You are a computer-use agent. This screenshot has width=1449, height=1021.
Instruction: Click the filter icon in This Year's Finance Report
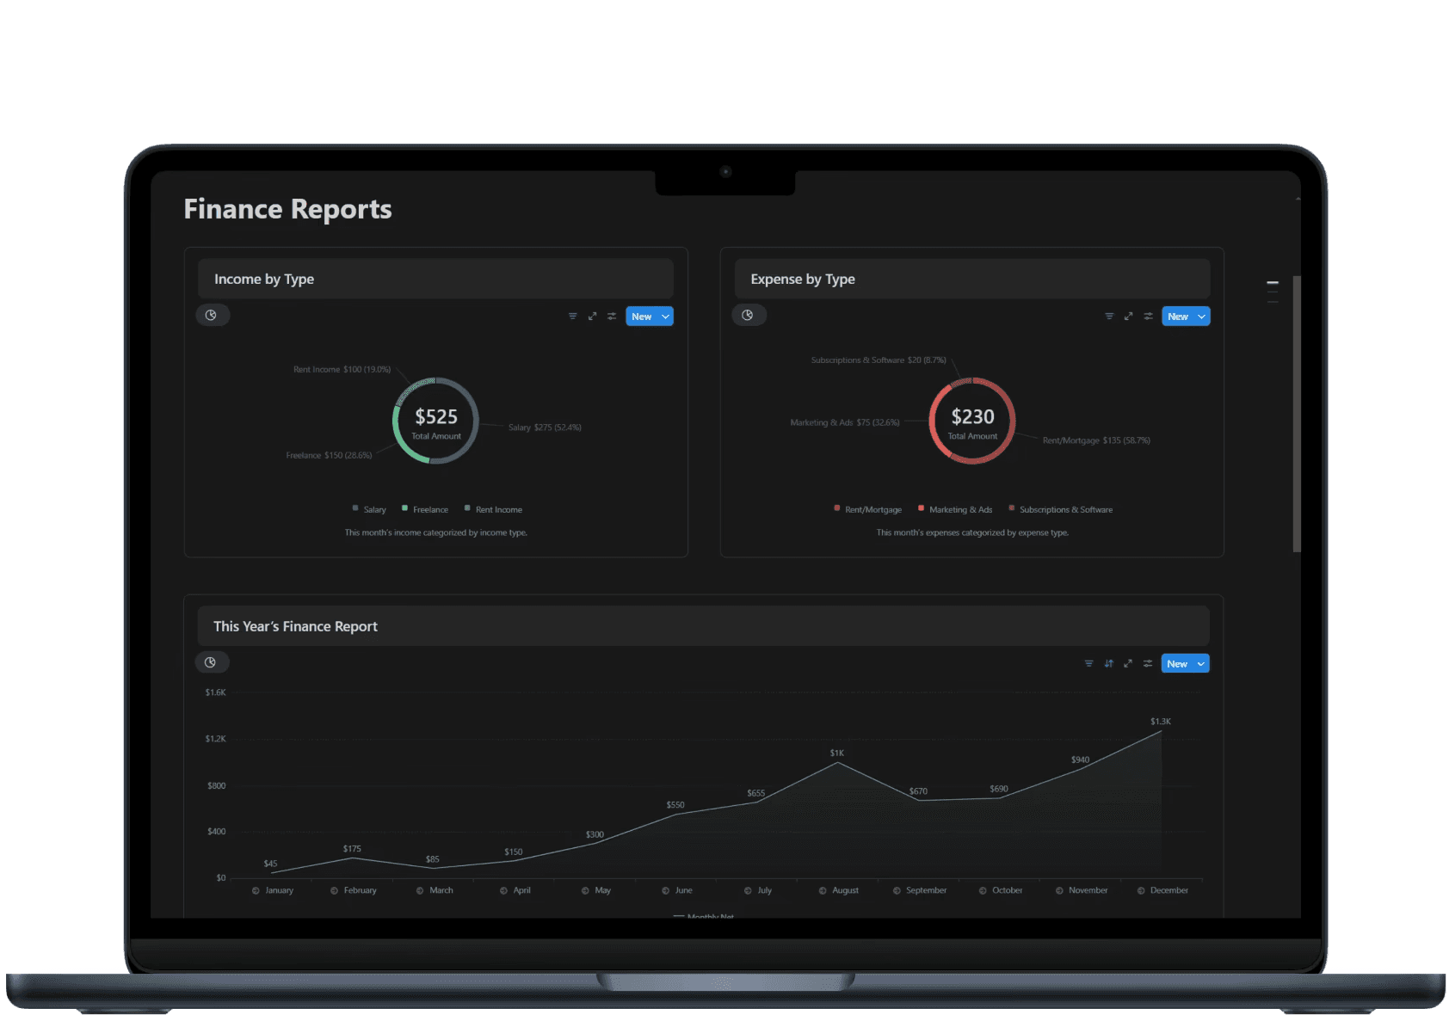coord(1088,663)
